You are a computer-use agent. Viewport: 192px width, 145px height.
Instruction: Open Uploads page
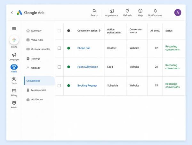(33, 68)
